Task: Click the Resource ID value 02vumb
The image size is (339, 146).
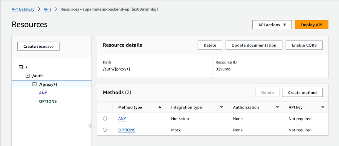Action: point(223,69)
